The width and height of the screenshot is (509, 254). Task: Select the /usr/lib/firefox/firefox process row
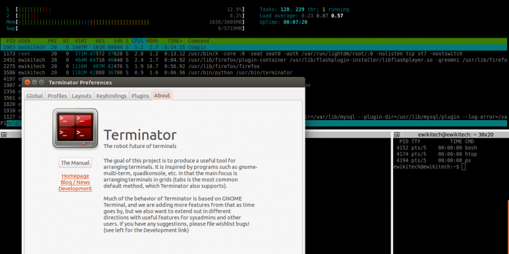[253, 66]
